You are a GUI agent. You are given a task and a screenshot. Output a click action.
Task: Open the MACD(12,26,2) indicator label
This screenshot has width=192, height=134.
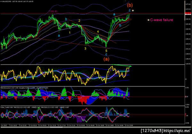(6, 88)
